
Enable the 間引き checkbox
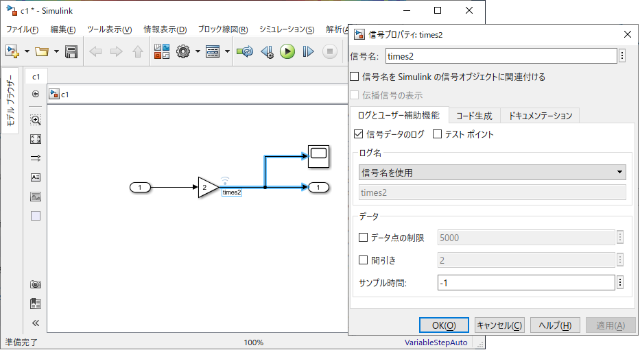[363, 260]
